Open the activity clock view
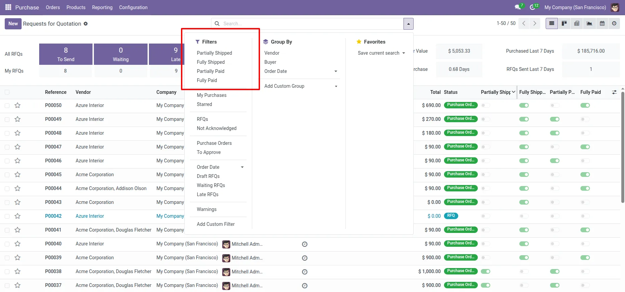Screen dimensions: 625x292 pos(614,24)
